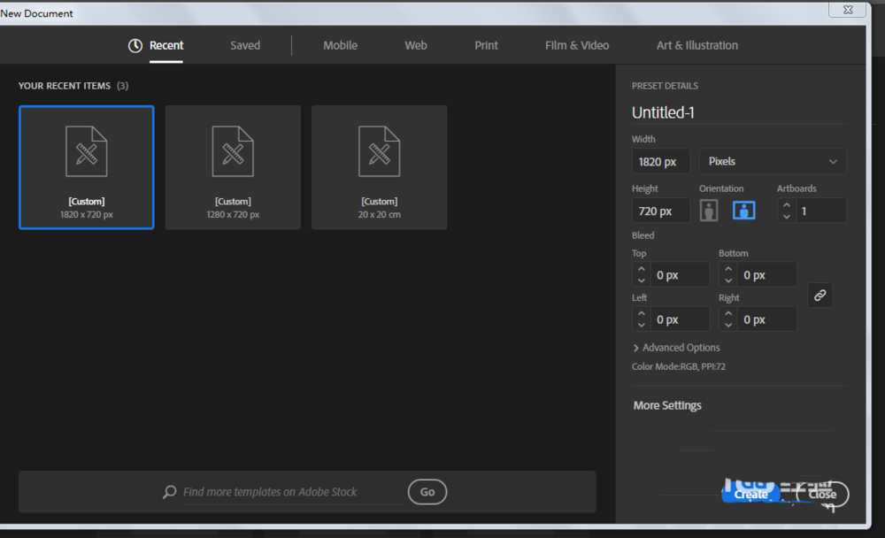
Task: Increase the Top bleed value
Action: [x=642, y=269]
